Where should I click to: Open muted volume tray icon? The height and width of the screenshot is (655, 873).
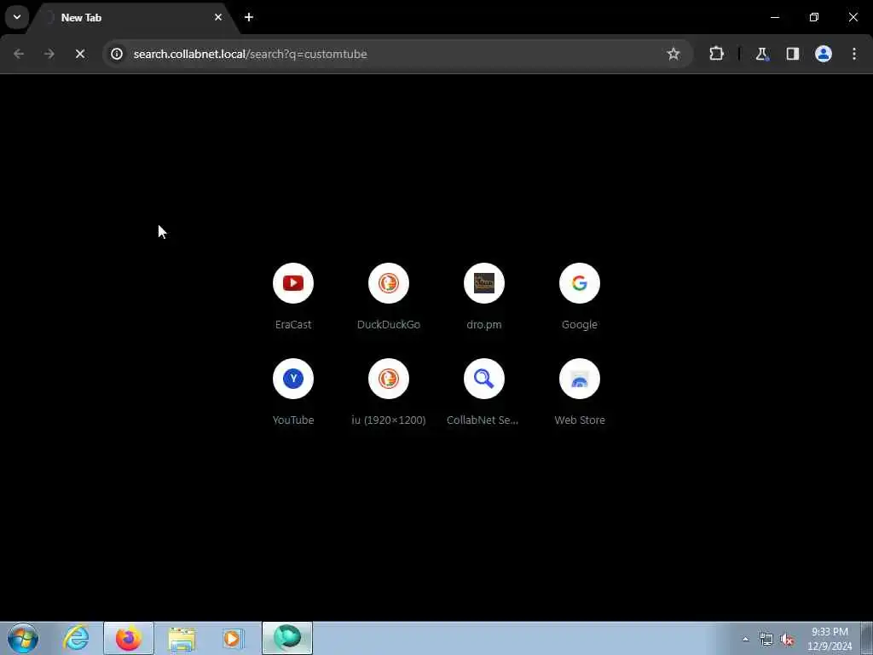[x=787, y=640]
